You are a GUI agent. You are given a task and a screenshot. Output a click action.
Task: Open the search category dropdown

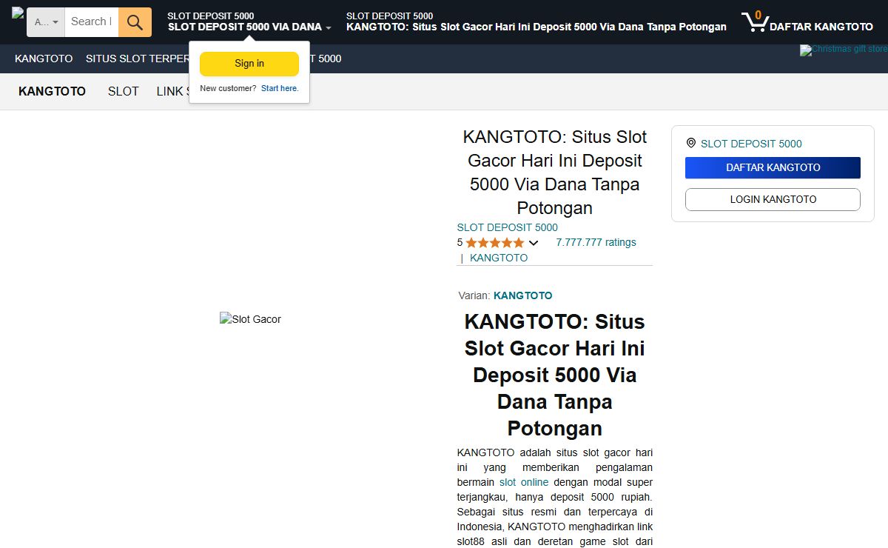coord(46,22)
